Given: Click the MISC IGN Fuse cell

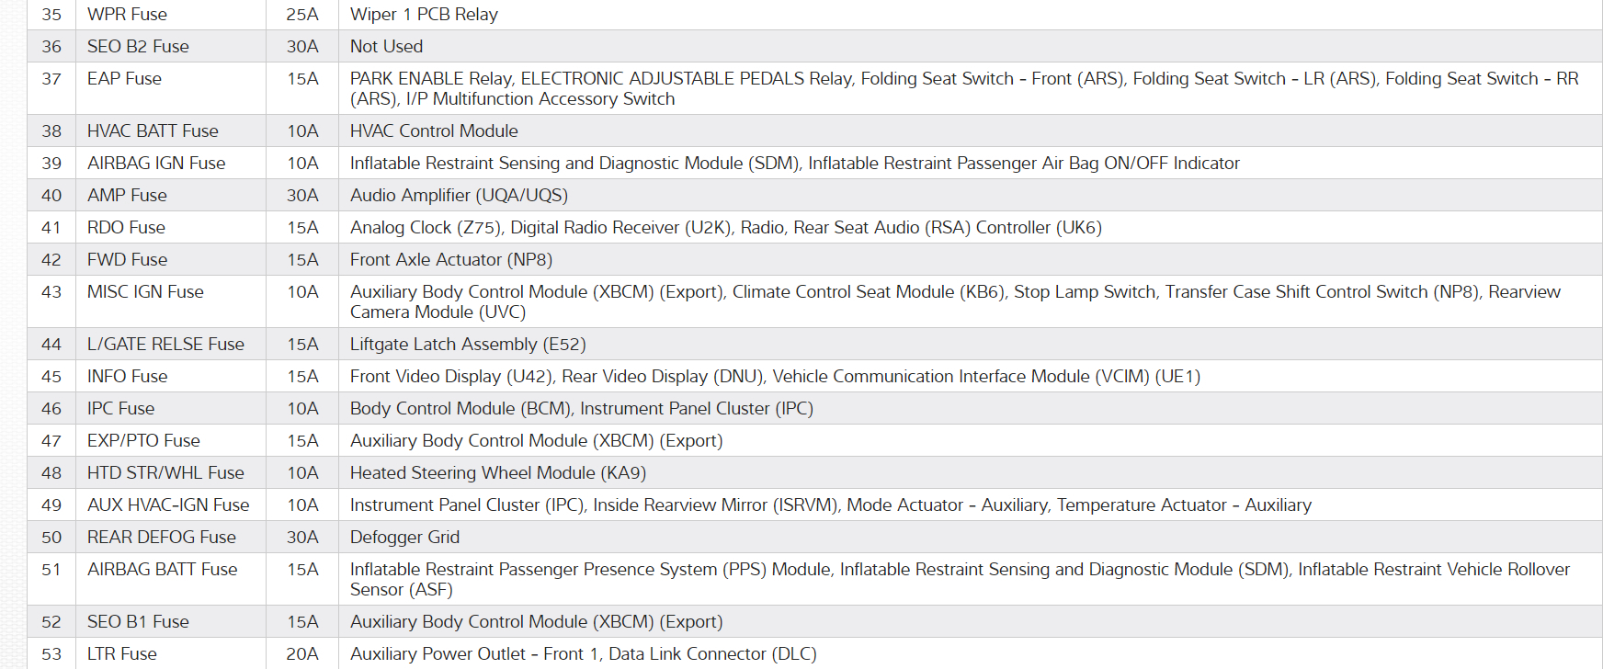Looking at the screenshot, I should (145, 292).
